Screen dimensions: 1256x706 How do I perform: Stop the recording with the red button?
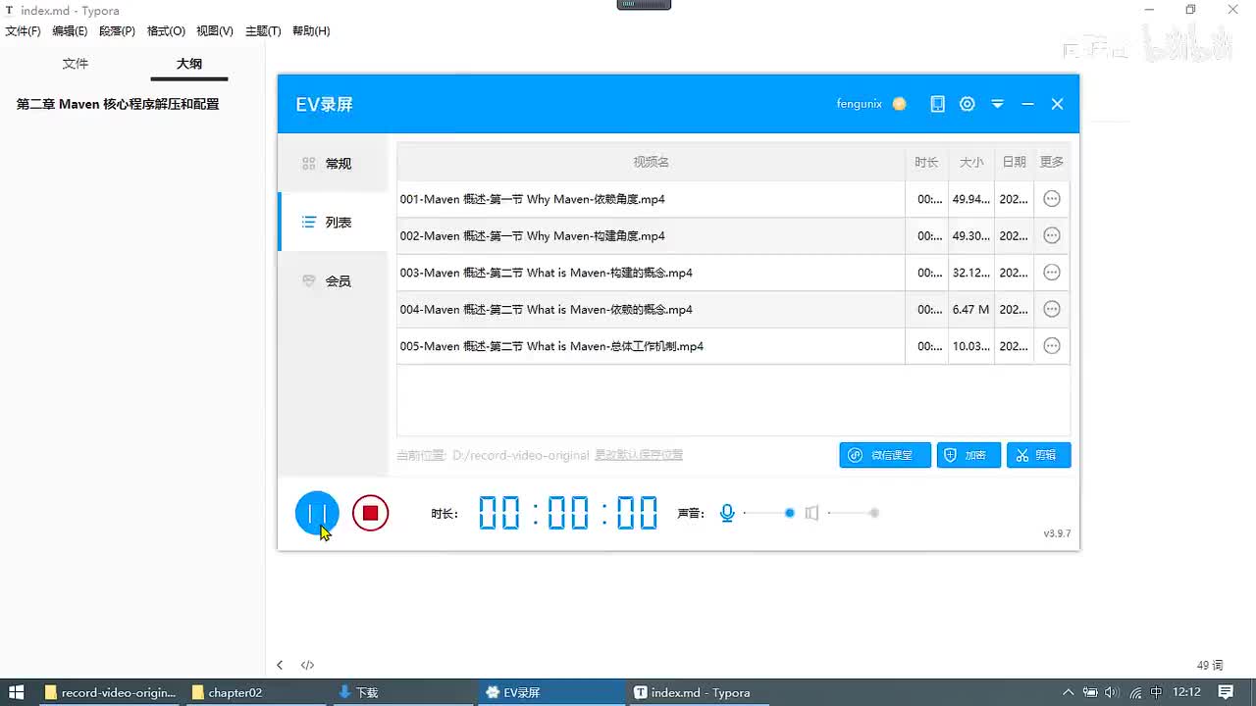370,513
